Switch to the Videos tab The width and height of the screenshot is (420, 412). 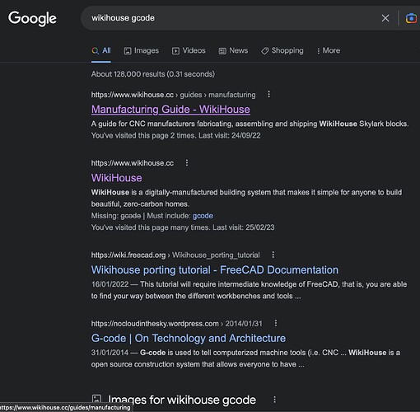(189, 50)
